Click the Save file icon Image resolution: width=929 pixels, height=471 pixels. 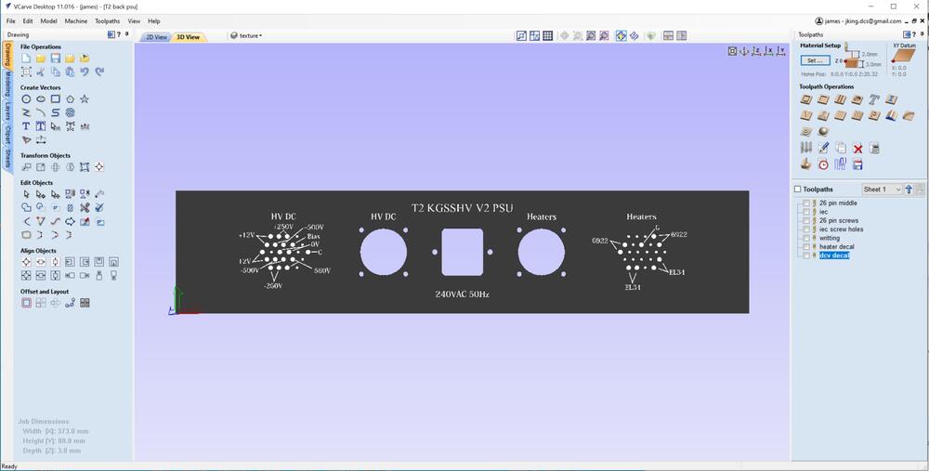tap(56, 59)
